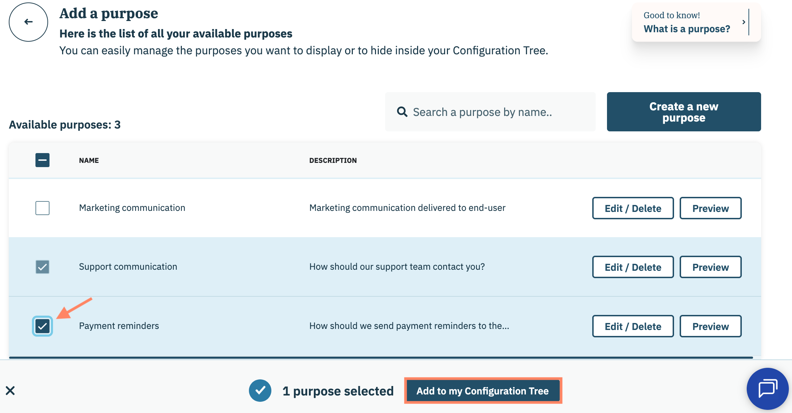This screenshot has width=792, height=413.
Task: Toggle the select-all header checkbox
Action: click(42, 160)
